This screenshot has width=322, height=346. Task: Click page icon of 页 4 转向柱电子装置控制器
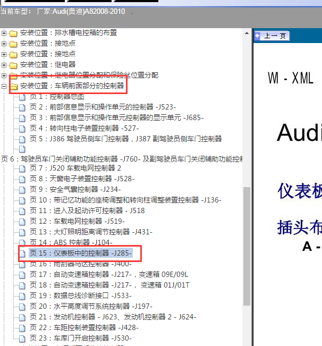(x=22, y=129)
